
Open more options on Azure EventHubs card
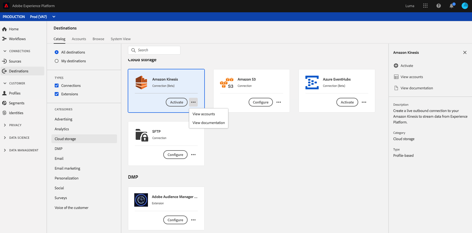click(364, 102)
